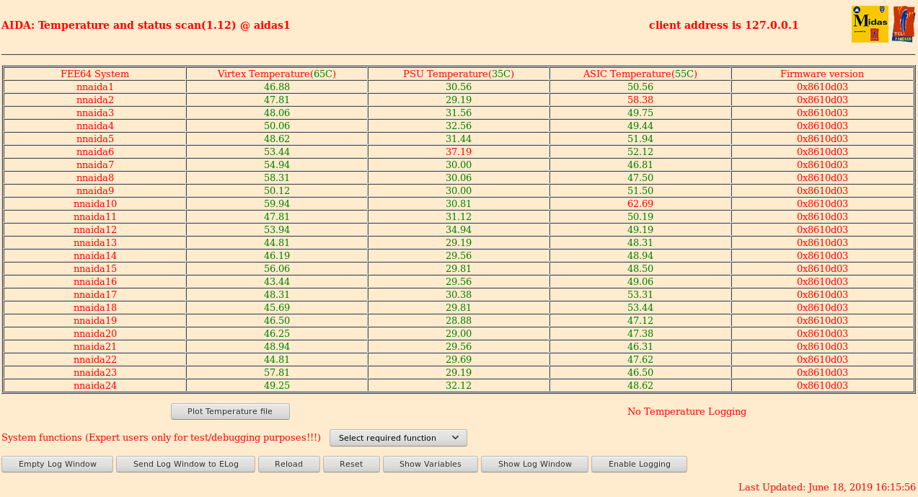Select the ASIC Temperature(55C) header
The height and width of the screenshot is (497, 918).
click(640, 74)
